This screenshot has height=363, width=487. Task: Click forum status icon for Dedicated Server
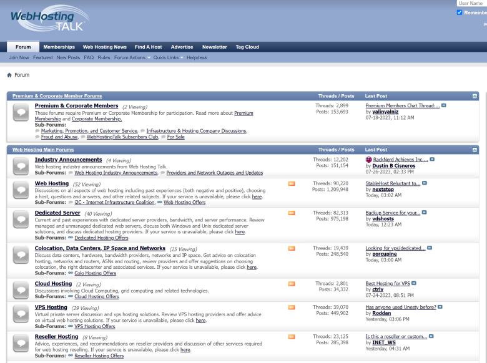click(x=21, y=220)
